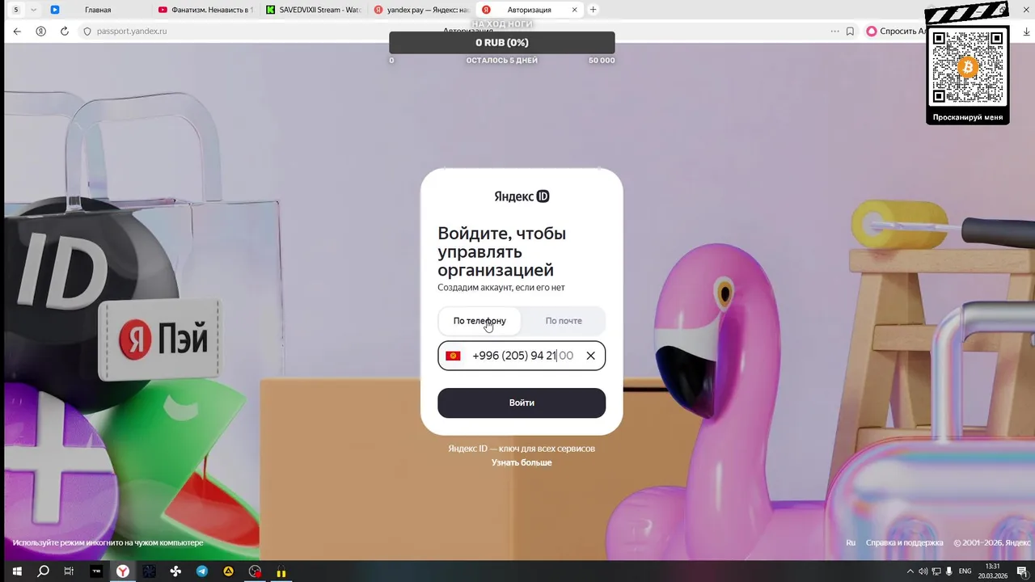Image resolution: width=1035 pixels, height=582 pixels.
Task: Go back with the browser back arrow
Action: [x=17, y=31]
